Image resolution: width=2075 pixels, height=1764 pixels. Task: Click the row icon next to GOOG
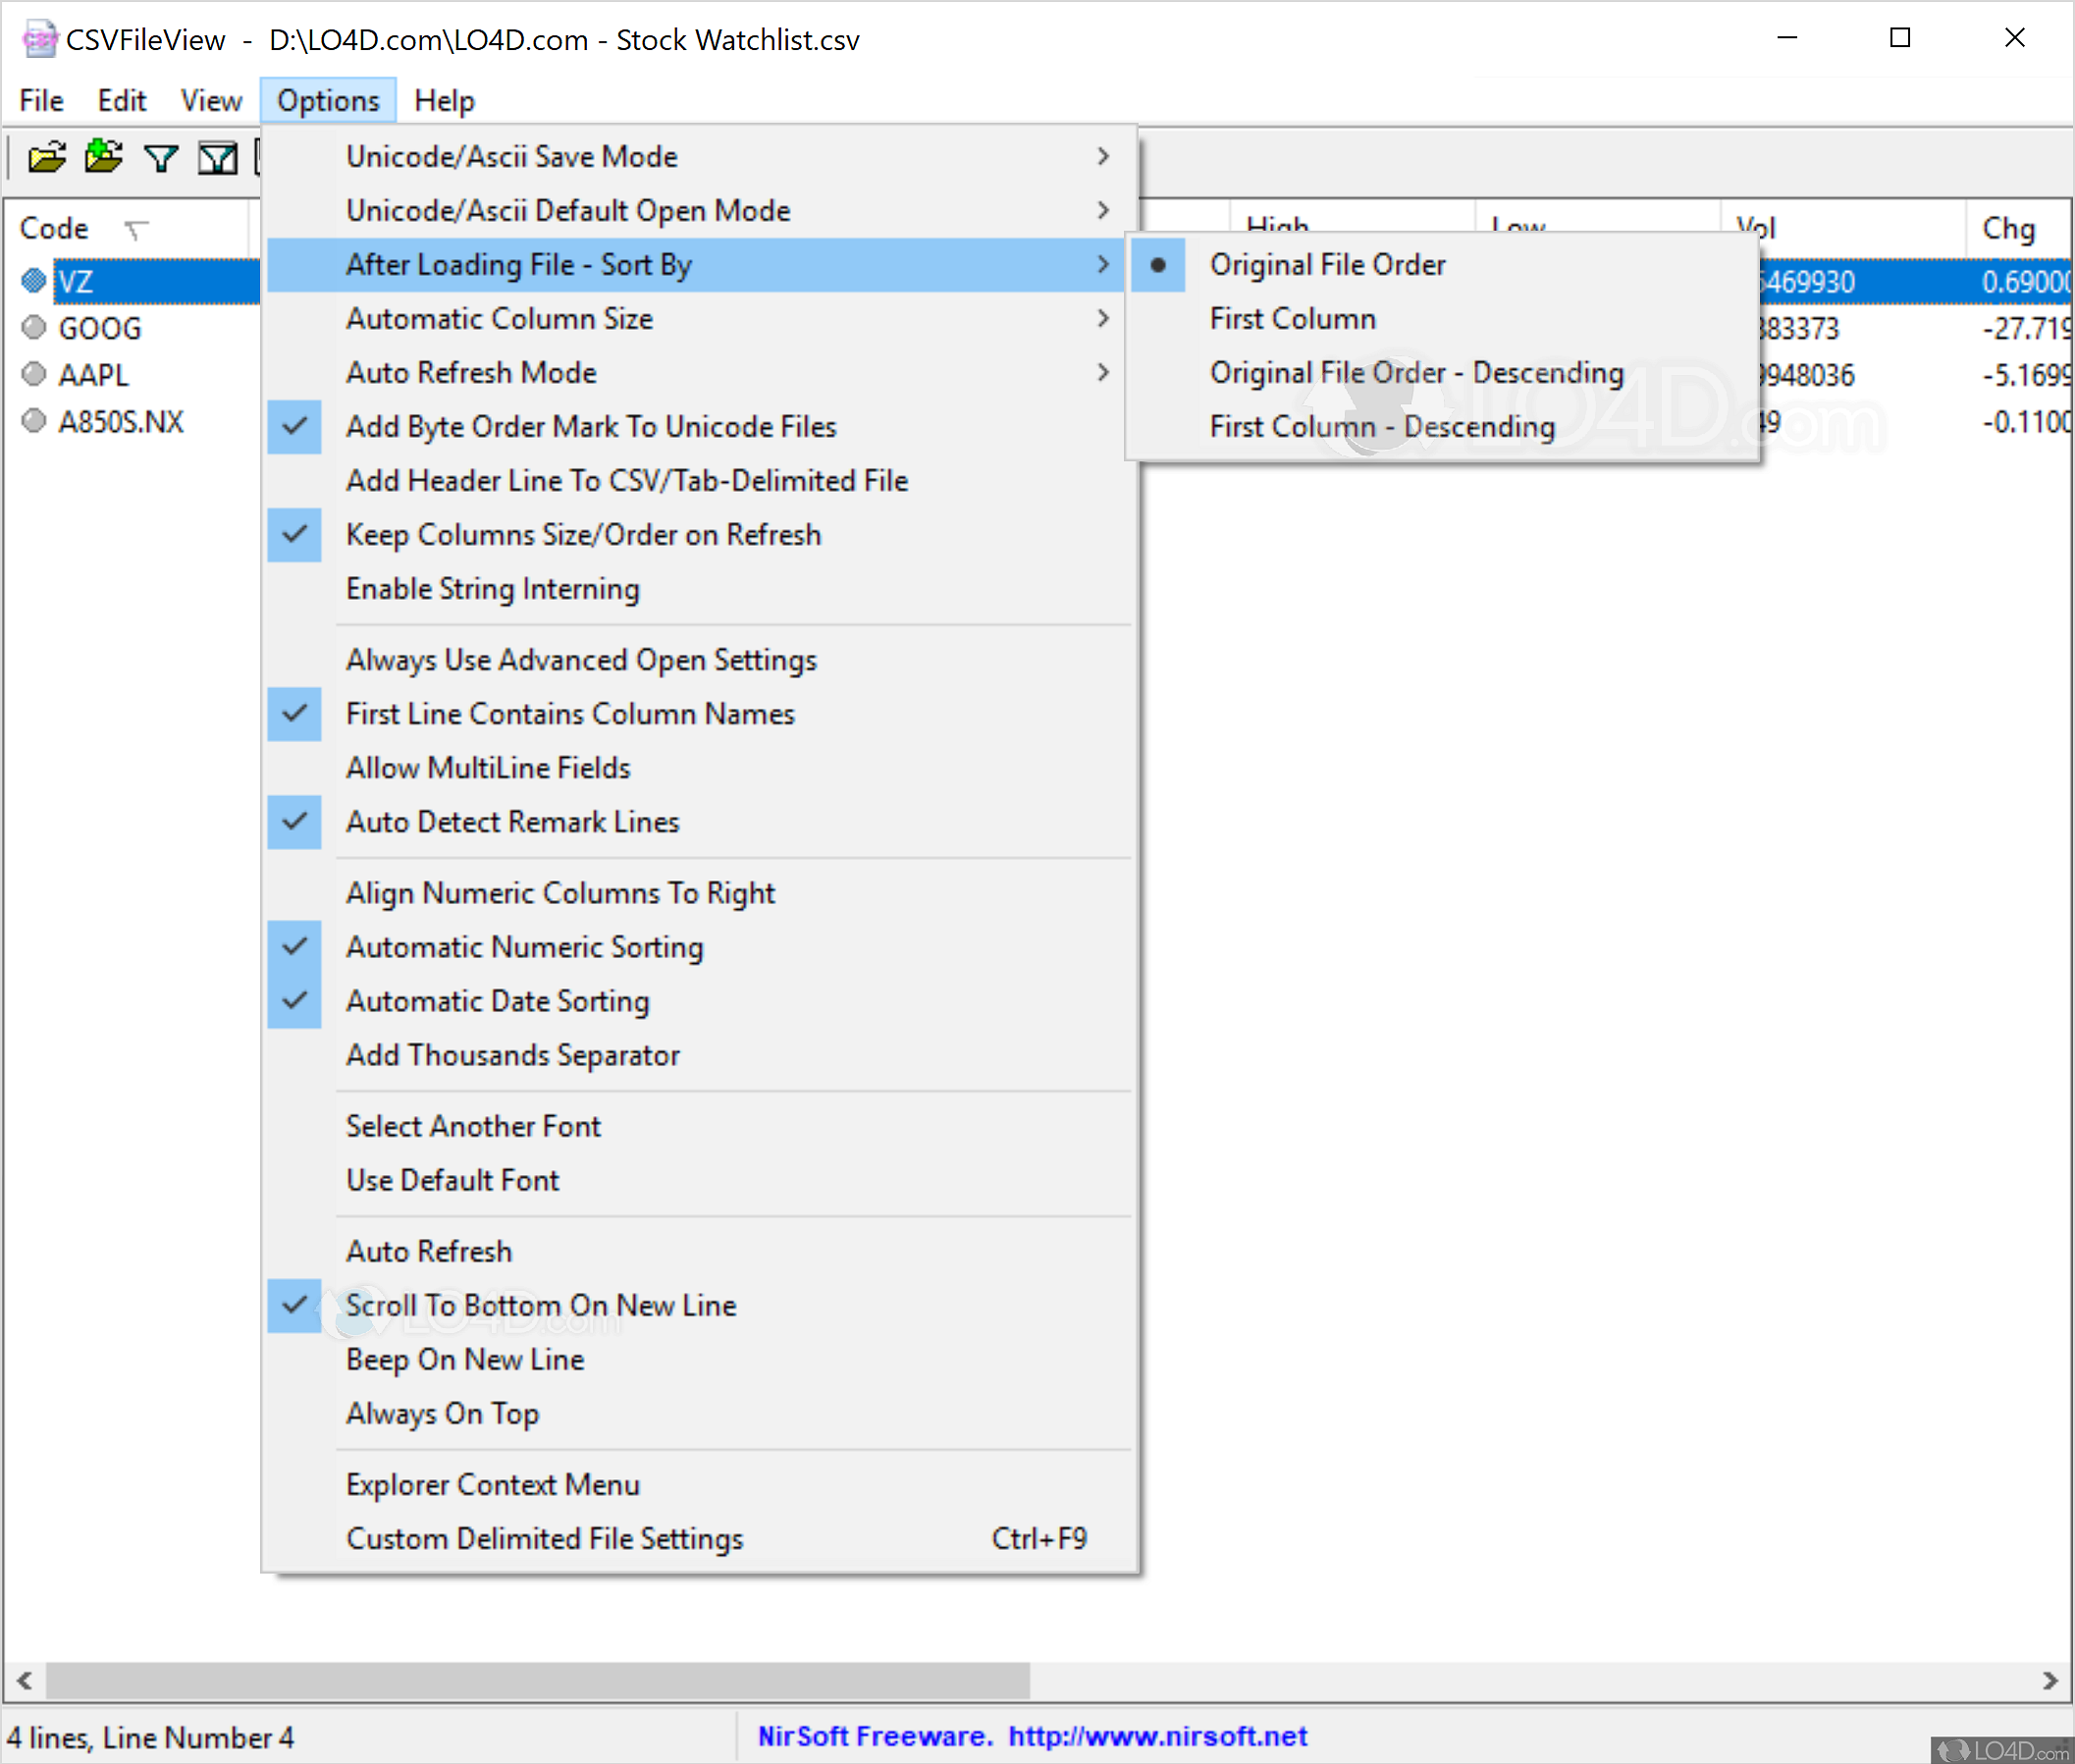(x=34, y=327)
